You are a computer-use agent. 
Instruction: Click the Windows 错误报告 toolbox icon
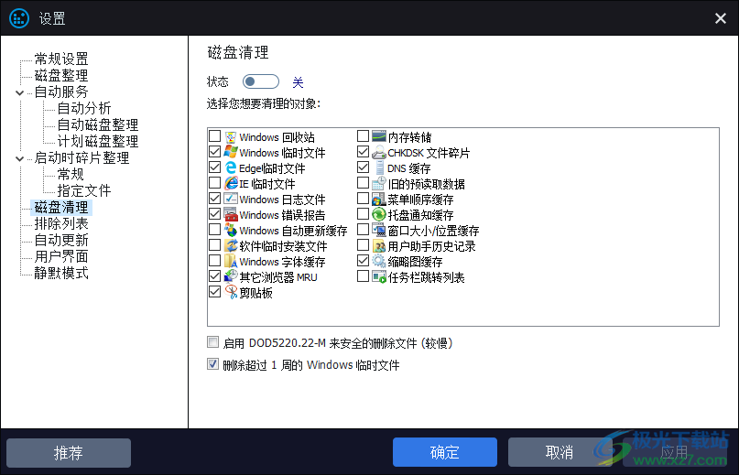pyautogui.click(x=231, y=214)
